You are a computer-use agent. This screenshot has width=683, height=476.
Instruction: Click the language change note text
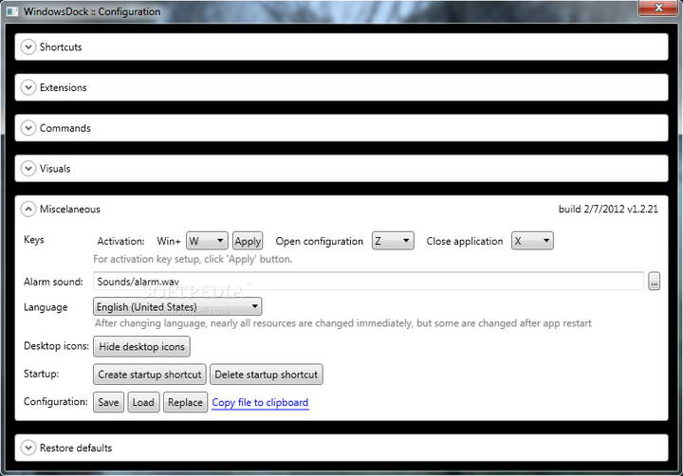[x=343, y=323]
